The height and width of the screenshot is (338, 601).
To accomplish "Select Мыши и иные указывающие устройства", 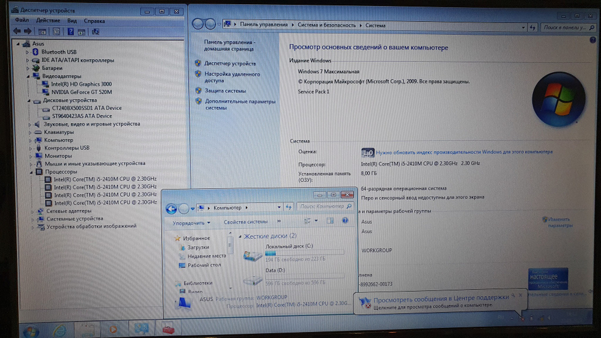I will [95, 163].
